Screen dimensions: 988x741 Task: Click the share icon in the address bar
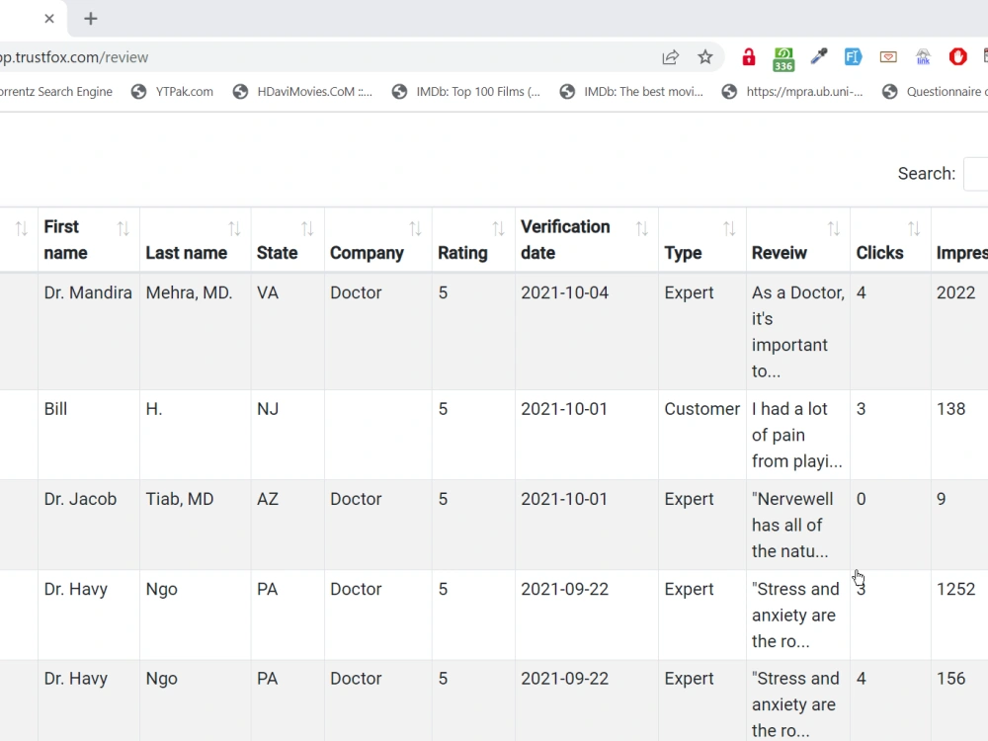pyautogui.click(x=671, y=57)
